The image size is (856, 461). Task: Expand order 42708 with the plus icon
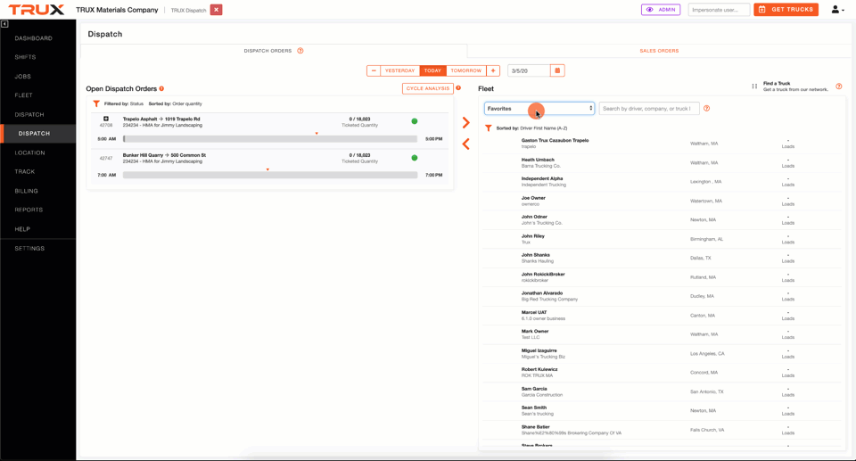click(x=106, y=119)
